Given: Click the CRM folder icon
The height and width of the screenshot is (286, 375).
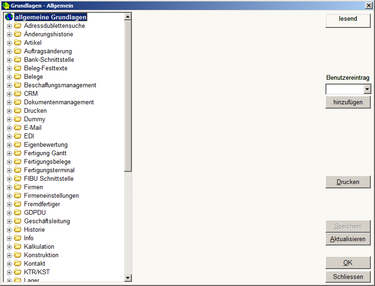Looking at the screenshot, I should click(17, 93).
